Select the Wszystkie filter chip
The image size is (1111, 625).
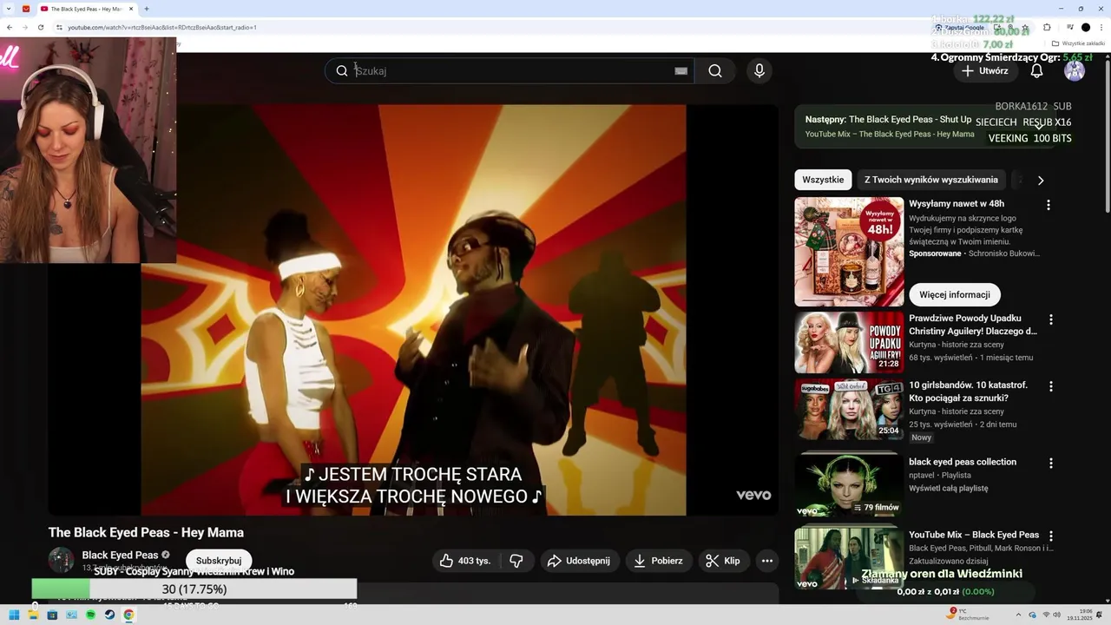(823, 180)
